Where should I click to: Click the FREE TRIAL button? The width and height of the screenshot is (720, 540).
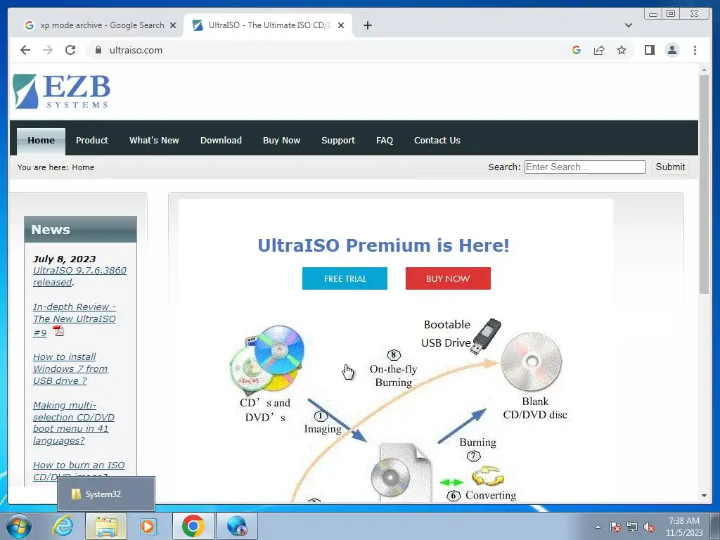(345, 278)
